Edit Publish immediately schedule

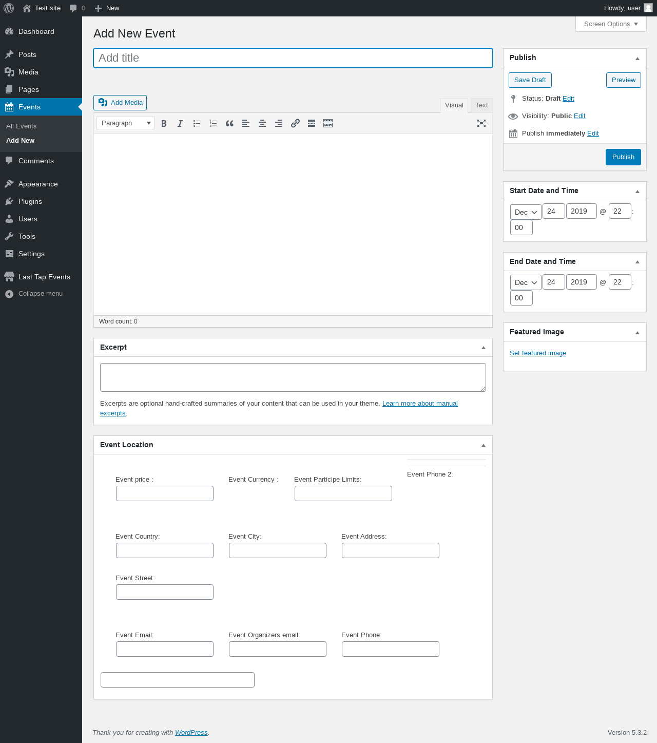click(x=593, y=134)
